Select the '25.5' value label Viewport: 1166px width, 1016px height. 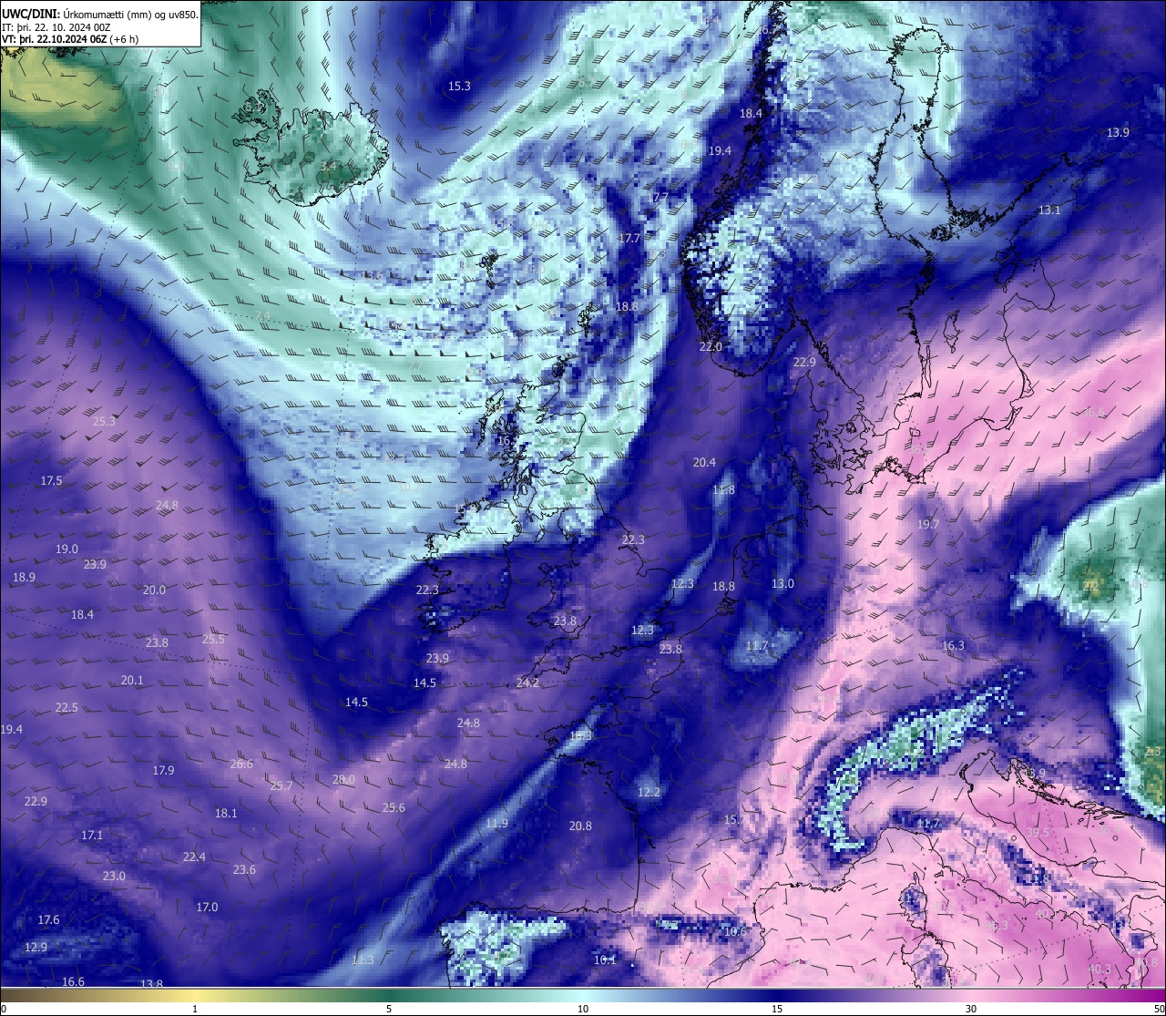pos(213,640)
